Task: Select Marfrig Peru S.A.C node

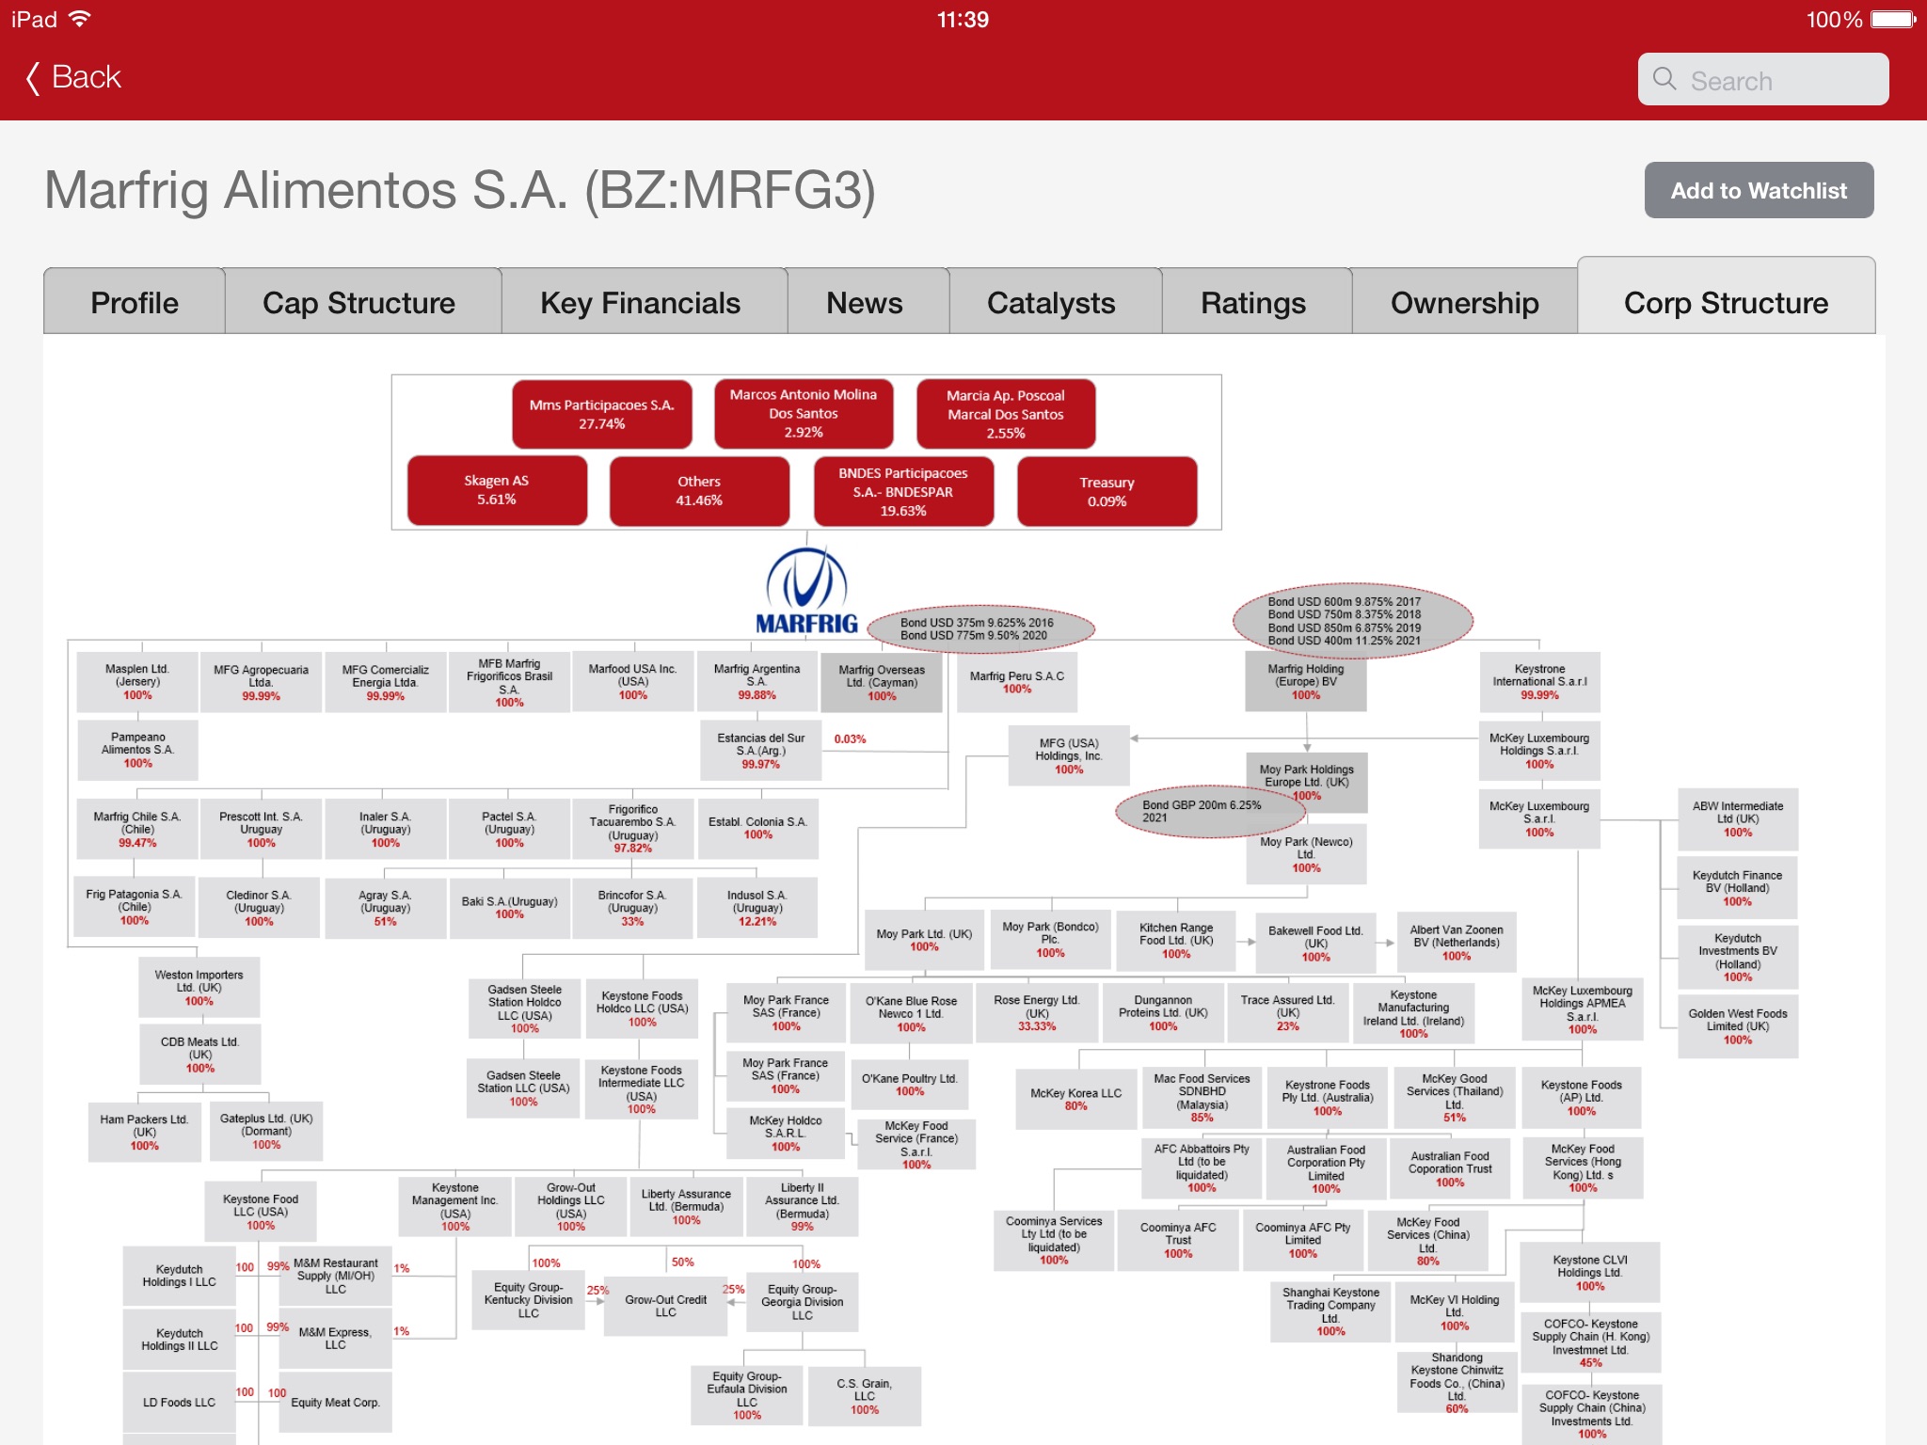Action: point(1017,681)
